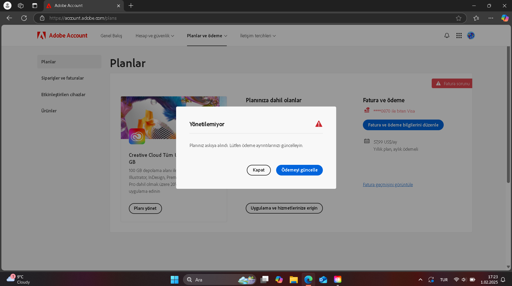The image size is (512, 286).
Task: Expand the Planlar ve ödeme menu
Action: [207, 36]
